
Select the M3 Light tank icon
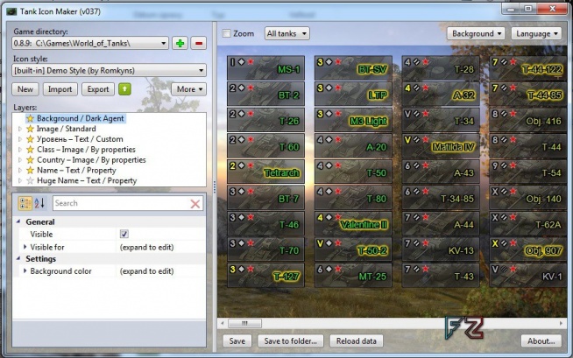353,120
